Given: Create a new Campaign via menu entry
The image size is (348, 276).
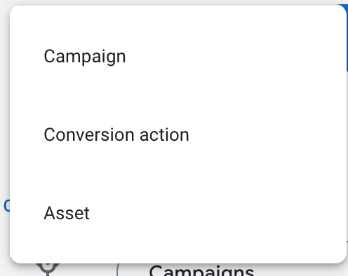Looking at the screenshot, I should pyautogui.click(x=178, y=56).
